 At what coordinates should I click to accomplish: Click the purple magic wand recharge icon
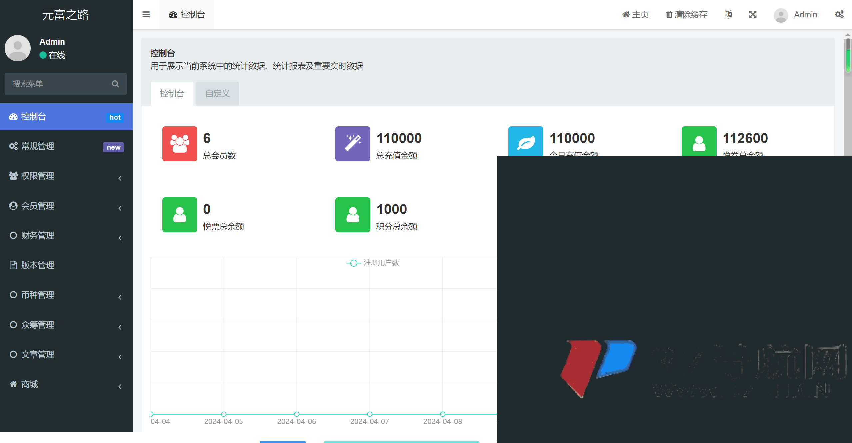[353, 144]
